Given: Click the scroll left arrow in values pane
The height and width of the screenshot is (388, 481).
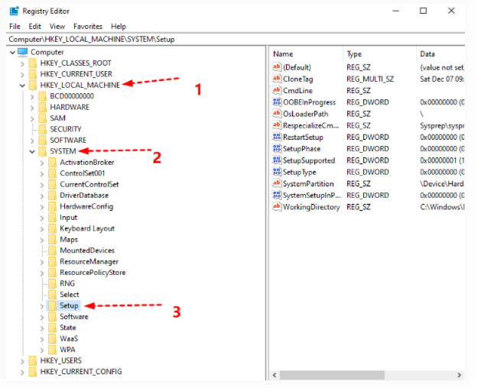Looking at the screenshot, I should pyautogui.click(x=275, y=375).
